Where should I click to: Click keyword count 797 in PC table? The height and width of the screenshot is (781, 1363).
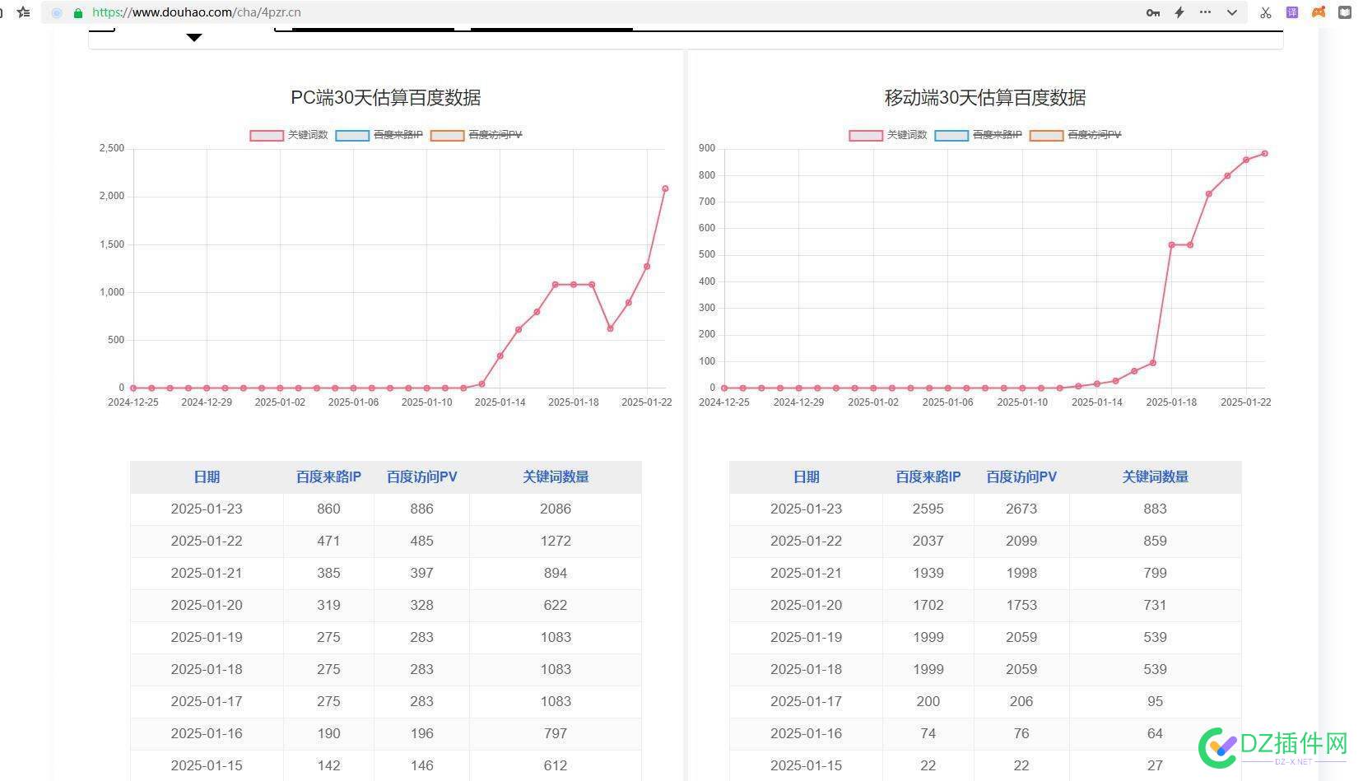point(556,733)
